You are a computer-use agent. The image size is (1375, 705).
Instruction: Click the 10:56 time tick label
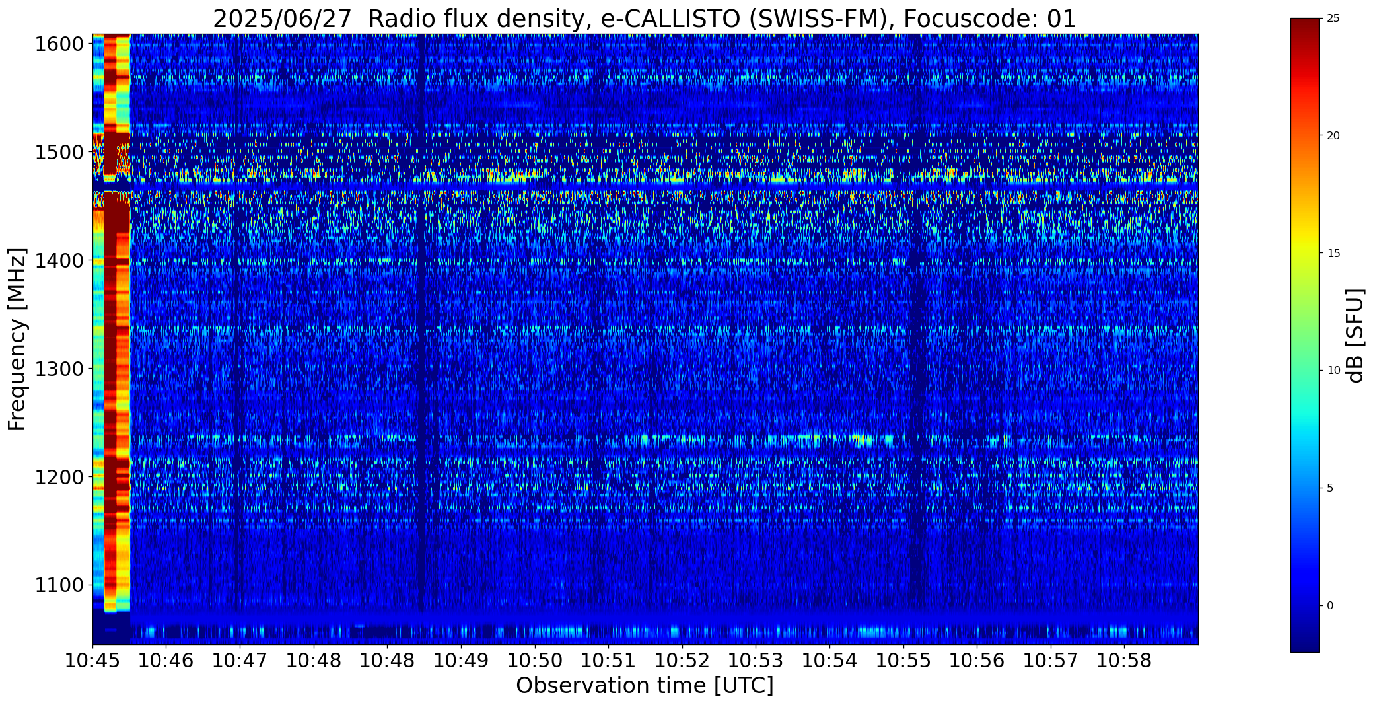[977, 661]
